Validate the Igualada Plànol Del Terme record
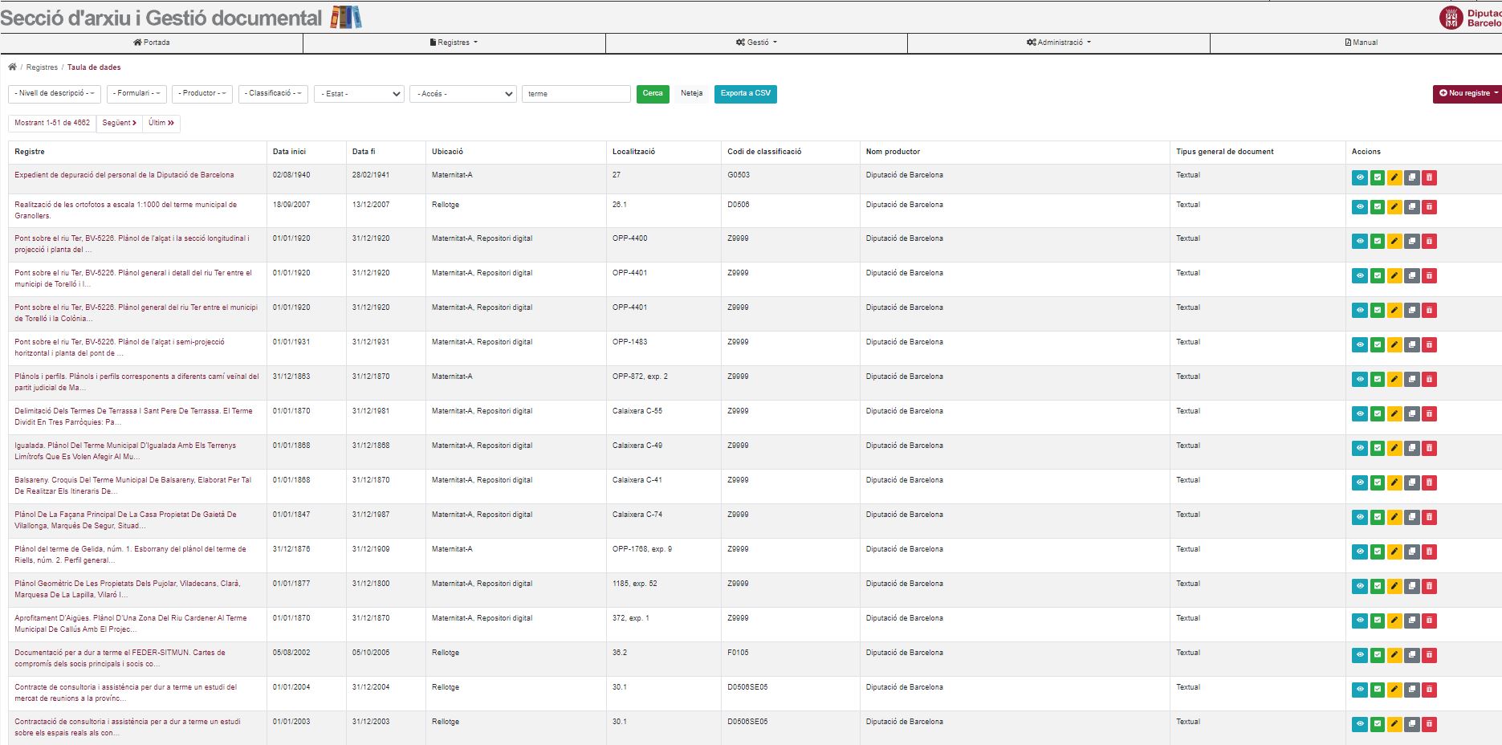The height and width of the screenshot is (745, 1502). (1377, 448)
